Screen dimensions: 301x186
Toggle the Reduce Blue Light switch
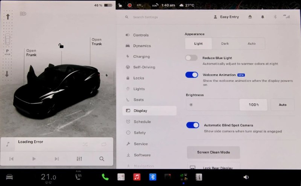coord(191,58)
